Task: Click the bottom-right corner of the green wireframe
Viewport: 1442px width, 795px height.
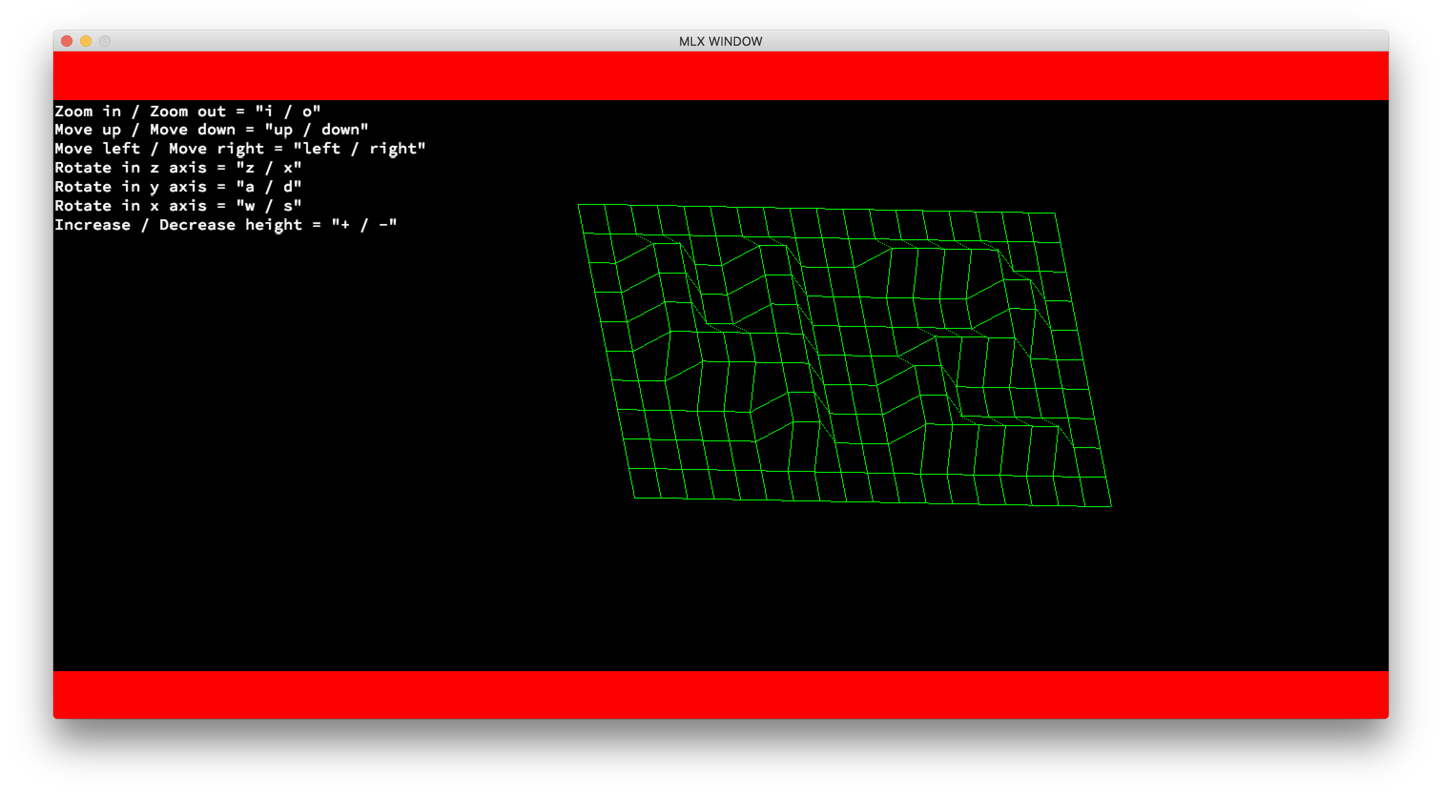Action: tap(1111, 506)
